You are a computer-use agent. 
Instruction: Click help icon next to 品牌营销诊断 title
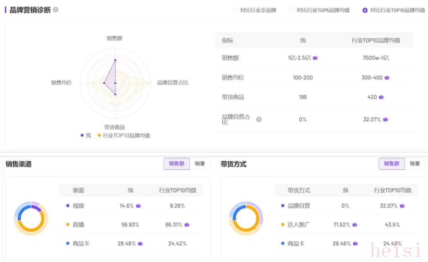[55, 10]
